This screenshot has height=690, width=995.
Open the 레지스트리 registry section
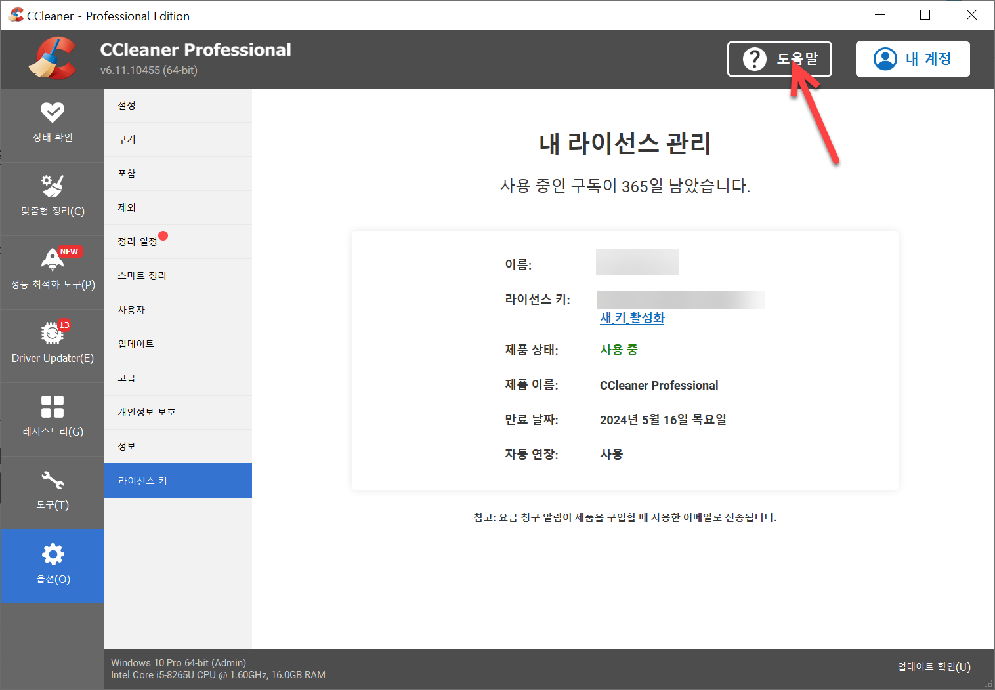click(x=53, y=419)
